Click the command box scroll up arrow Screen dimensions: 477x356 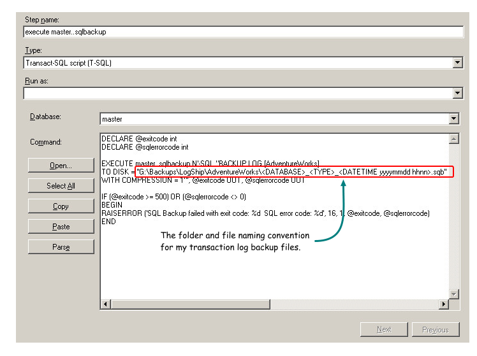[453, 138]
